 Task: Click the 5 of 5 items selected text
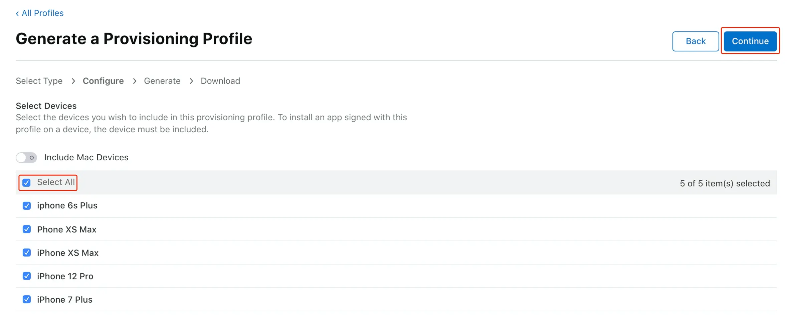tap(725, 183)
